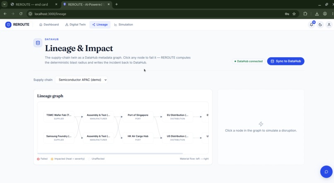The height and width of the screenshot is (183, 334).
Task: Click the Port of Singapore node
Action: (x=138, y=117)
